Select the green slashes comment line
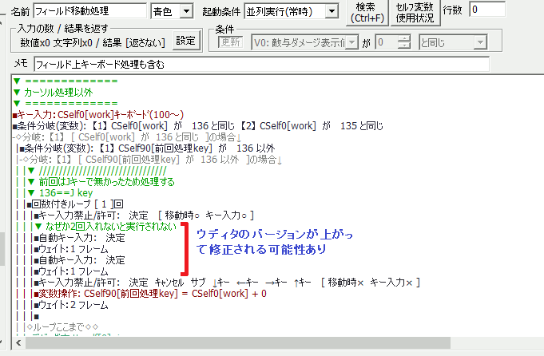Screen dimensions: 544x356 click(x=97, y=171)
